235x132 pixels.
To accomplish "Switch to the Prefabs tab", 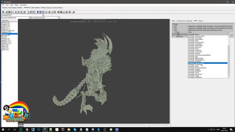I will tap(43, 8).
